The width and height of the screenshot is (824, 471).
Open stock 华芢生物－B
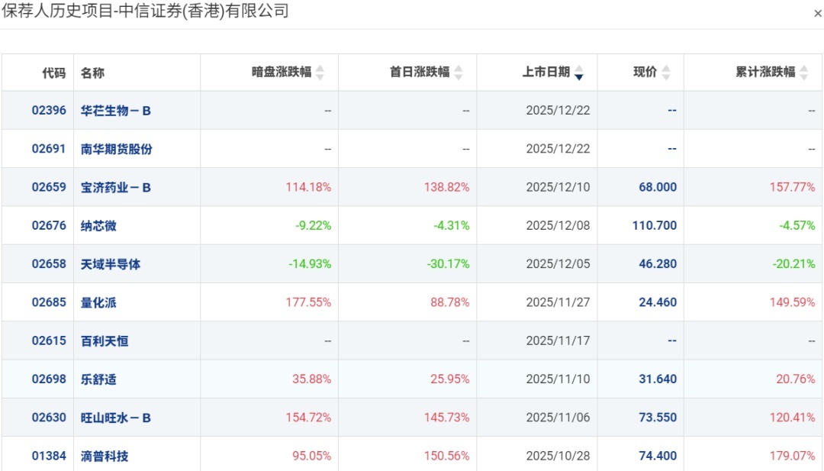point(116,111)
